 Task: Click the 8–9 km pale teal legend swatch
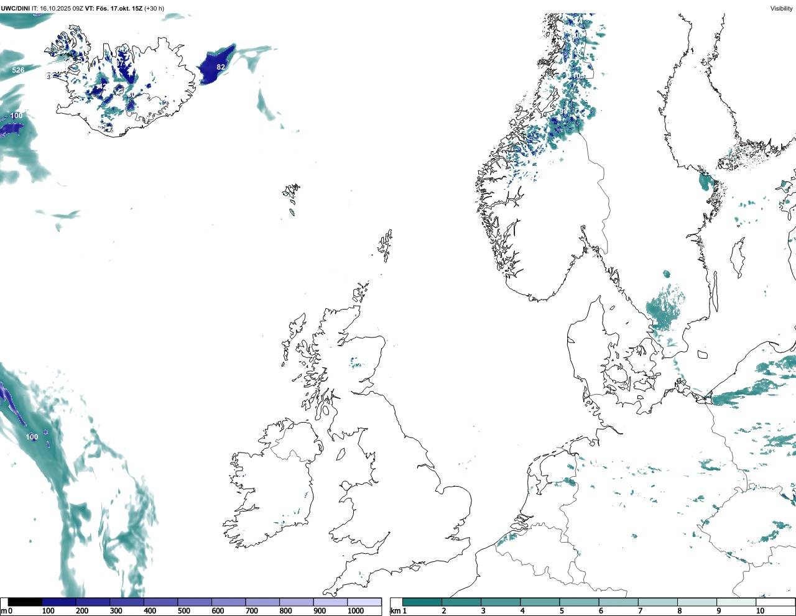(x=697, y=602)
